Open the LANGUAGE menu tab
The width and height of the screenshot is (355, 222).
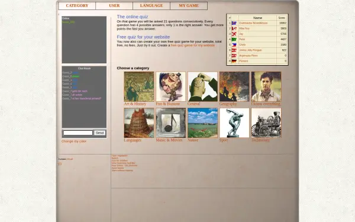(x=151, y=6)
